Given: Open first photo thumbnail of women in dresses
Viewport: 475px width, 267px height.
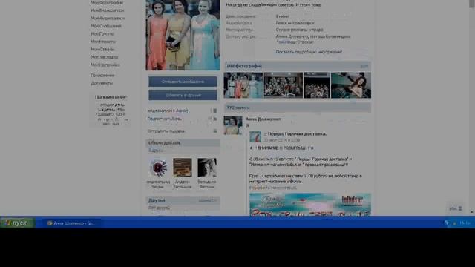Looking at the screenshot, I should click(x=243, y=85).
